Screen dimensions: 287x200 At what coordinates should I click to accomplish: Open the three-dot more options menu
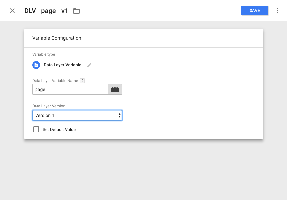tap(278, 11)
